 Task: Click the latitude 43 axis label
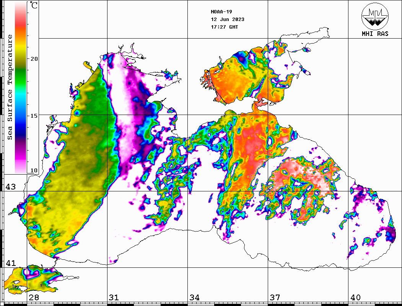10,187
